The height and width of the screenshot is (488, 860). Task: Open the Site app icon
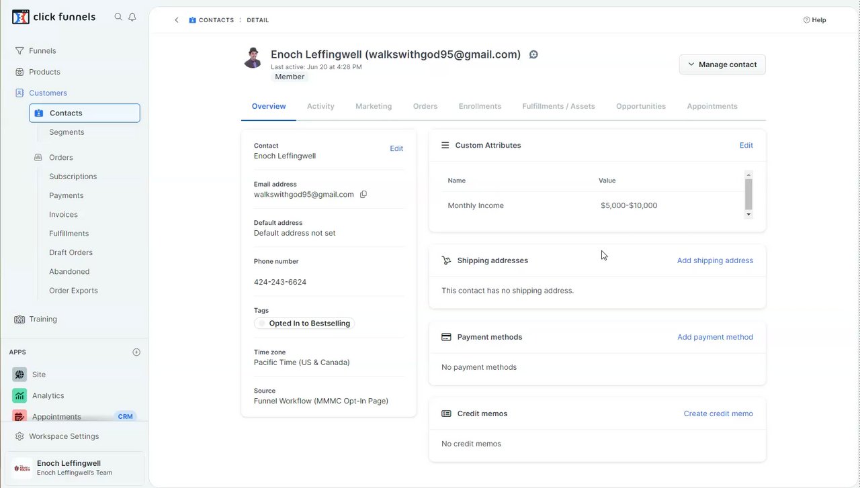(19, 375)
